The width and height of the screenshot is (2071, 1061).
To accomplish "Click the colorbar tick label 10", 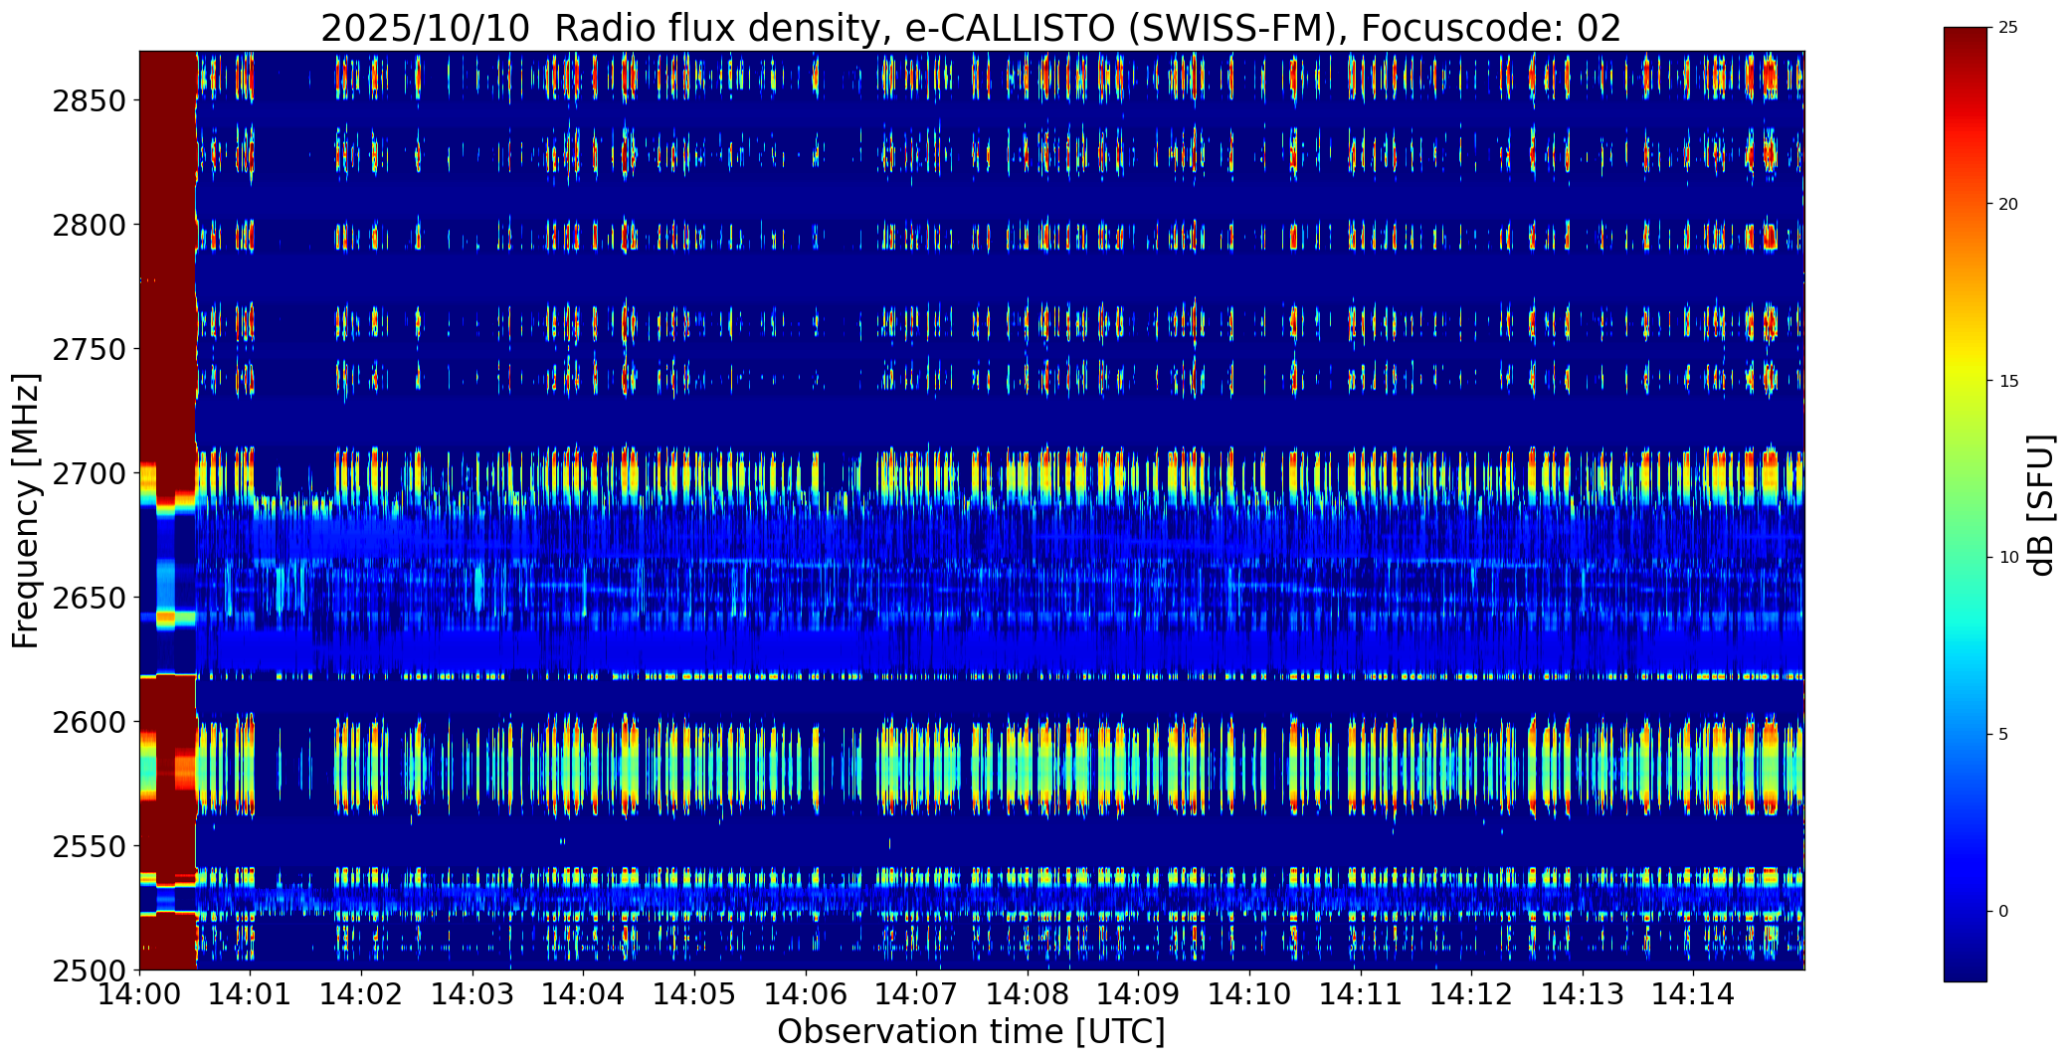I will (x=2008, y=558).
